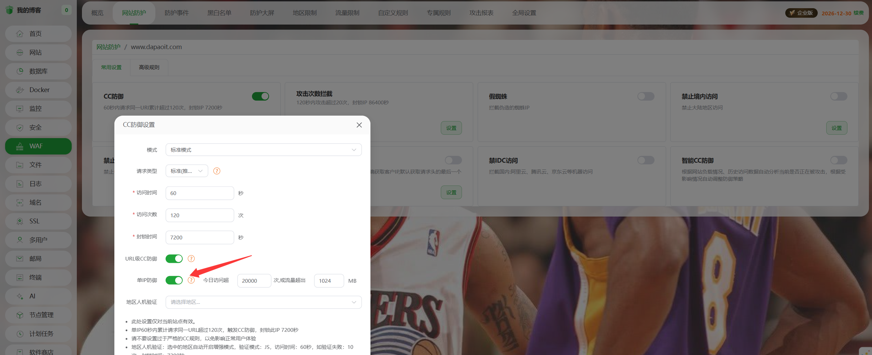Expand the 请求类型 dropdown

(x=187, y=171)
